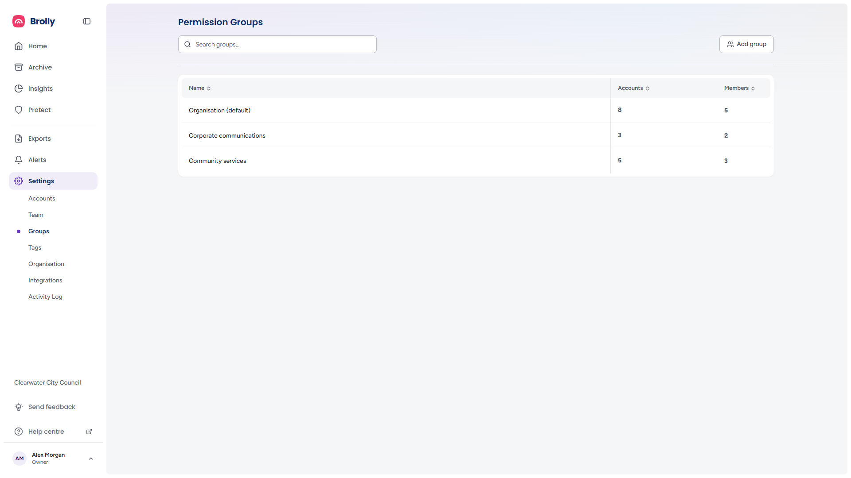Click the Alerts bell icon
The height and width of the screenshot is (478, 851).
(19, 160)
